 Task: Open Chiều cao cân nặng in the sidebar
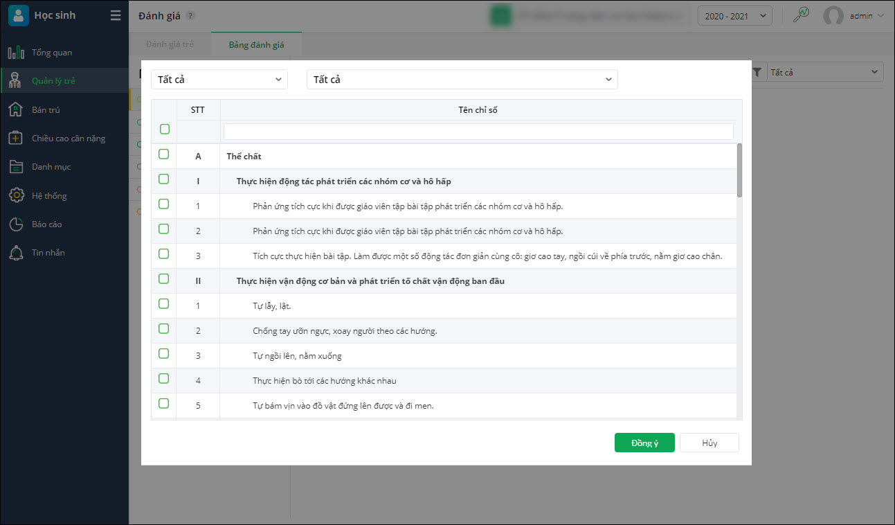click(64, 139)
